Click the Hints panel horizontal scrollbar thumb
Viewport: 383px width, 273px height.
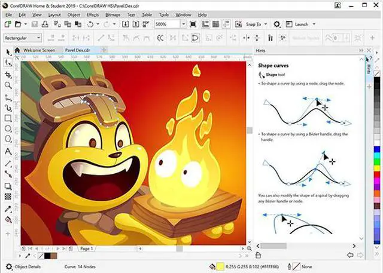tap(273, 246)
